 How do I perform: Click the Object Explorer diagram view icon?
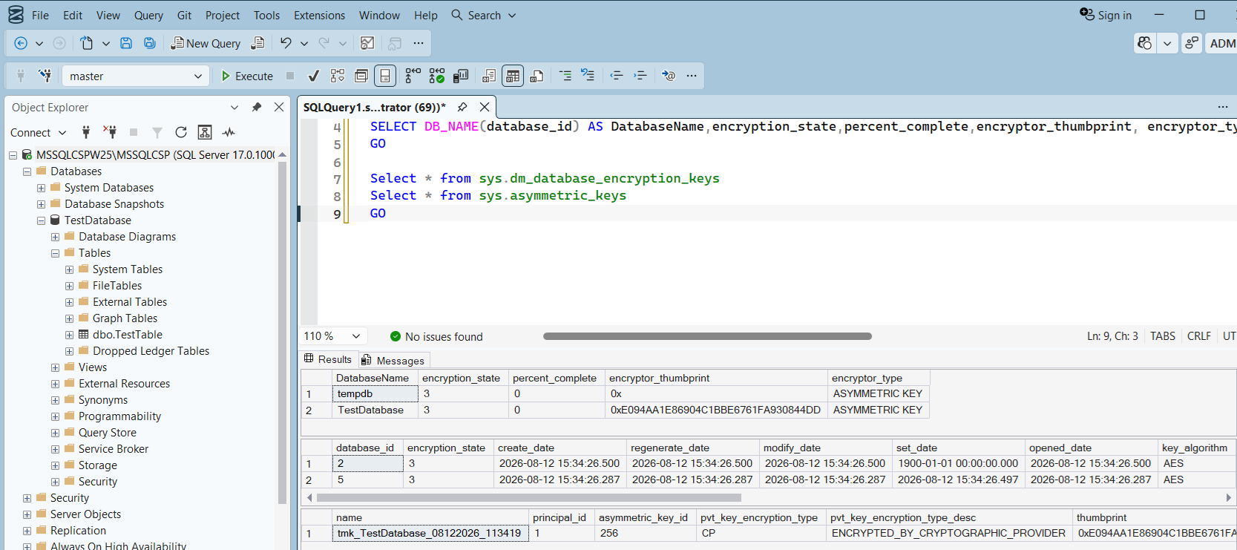click(x=205, y=132)
